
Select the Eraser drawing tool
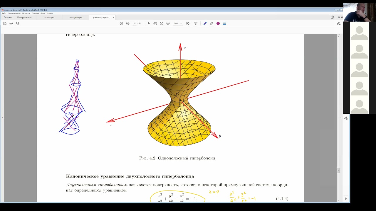[x=211, y=23]
